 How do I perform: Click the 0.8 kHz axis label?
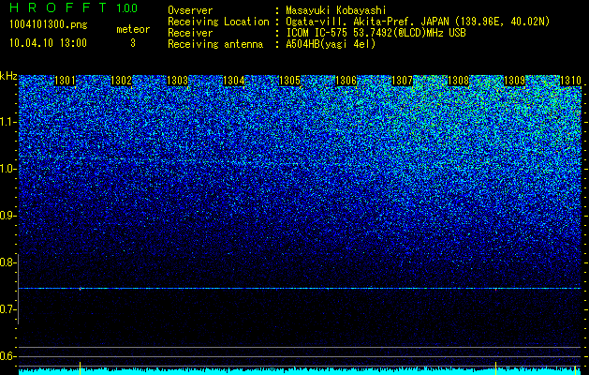coord(7,262)
